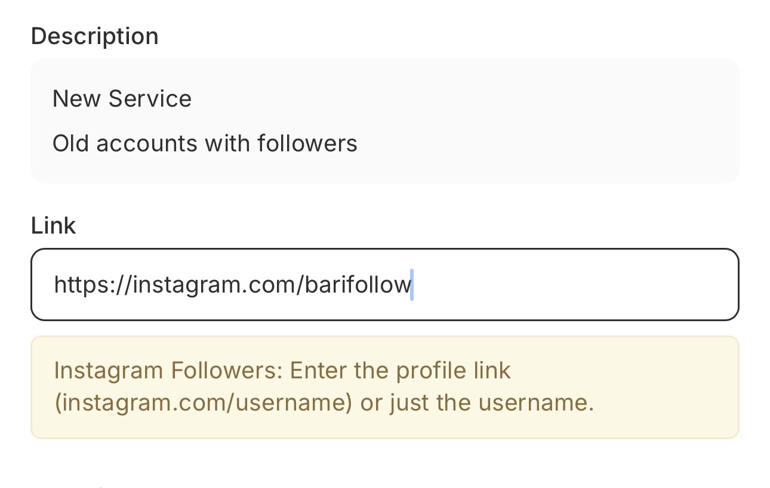This screenshot has height=488, width=770.
Task: Click the yellow Instagram Followers hint box
Action: tap(385, 386)
